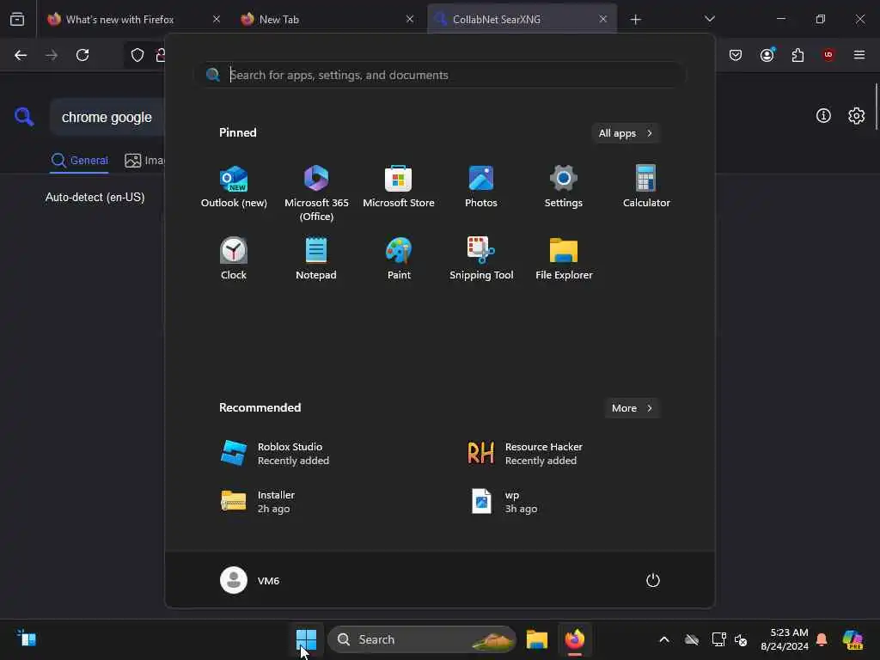Viewport: 880px width, 660px height.
Task: Open the Paint app
Action: pyautogui.click(x=399, y=259)
